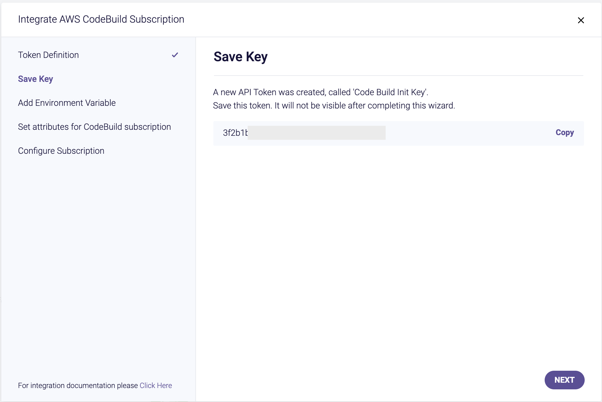Select the Save Key wizard step
This screenshot has width=602, height=402.
[x=35, y=79]
